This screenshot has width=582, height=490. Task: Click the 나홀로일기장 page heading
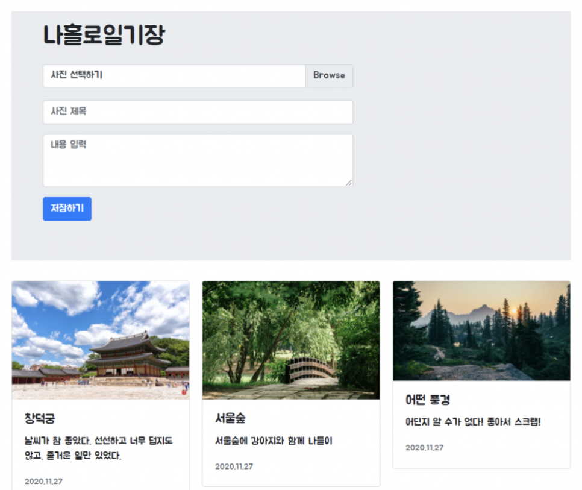(104, 35)
